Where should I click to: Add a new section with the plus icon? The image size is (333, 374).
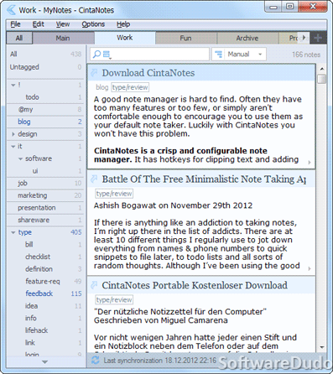click(x=318, y=38)
